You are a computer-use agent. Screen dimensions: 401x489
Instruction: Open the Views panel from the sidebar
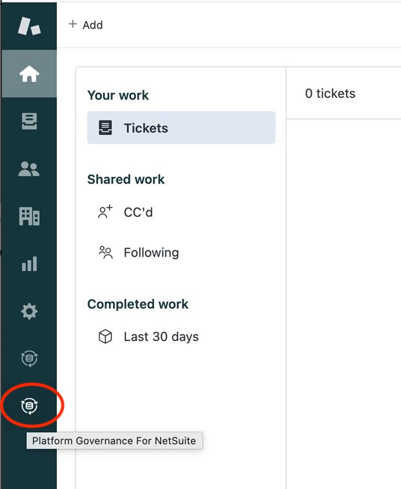point(29,121)
